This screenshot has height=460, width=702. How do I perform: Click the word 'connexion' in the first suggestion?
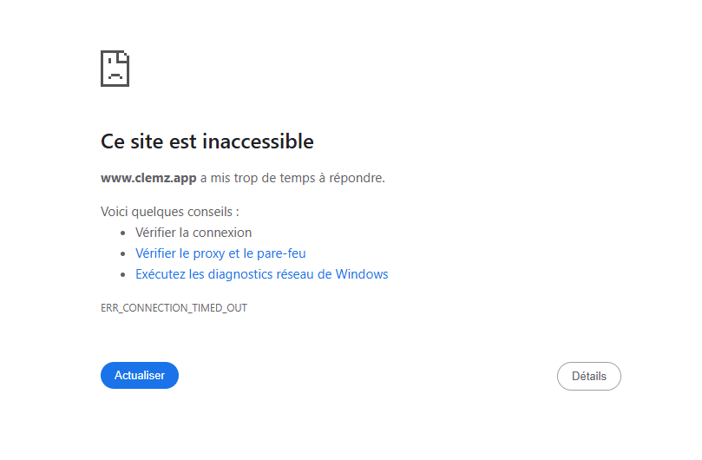(x=222, y=233)
